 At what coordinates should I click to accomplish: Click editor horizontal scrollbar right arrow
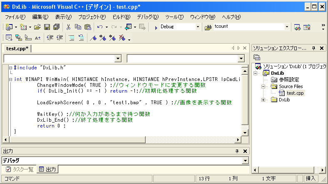(x=238, y=140)
